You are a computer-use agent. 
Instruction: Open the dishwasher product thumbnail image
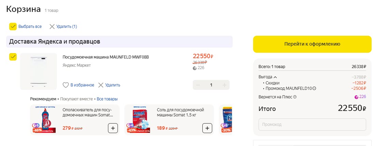click(x=38, y=71)
